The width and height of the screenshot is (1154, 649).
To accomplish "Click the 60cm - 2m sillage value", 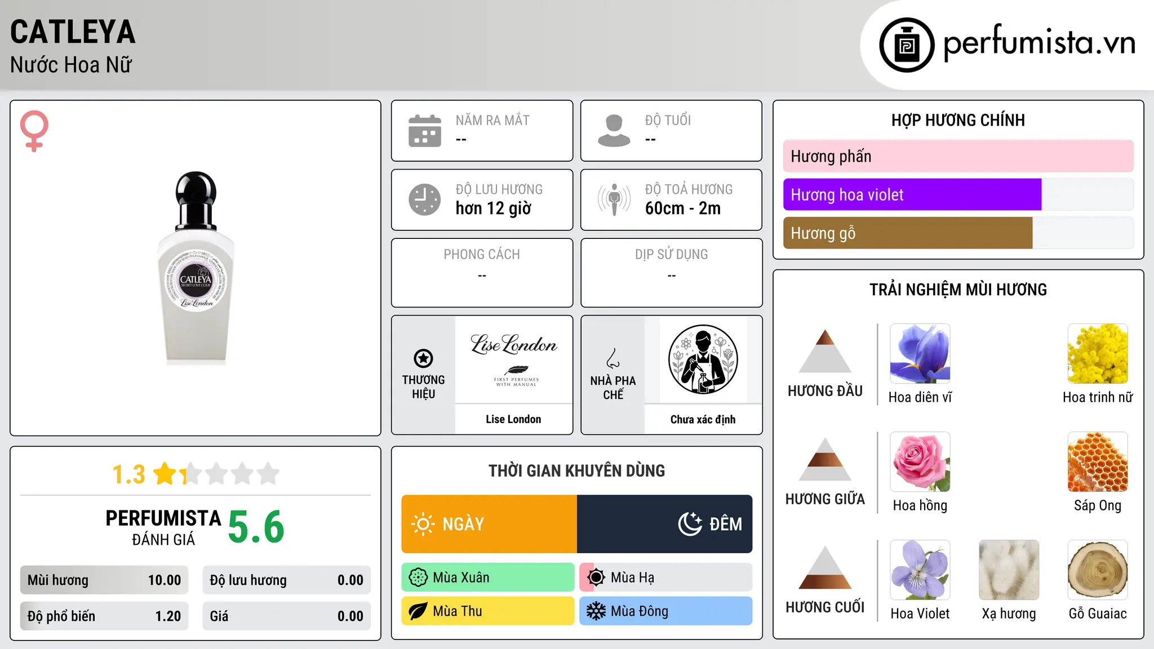I will click(683, 208).
